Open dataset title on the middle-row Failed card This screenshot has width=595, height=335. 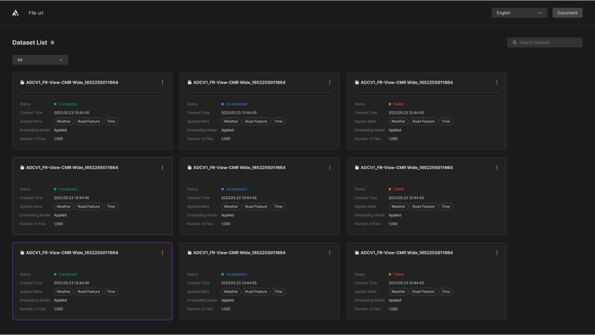[x=407, y=167]
